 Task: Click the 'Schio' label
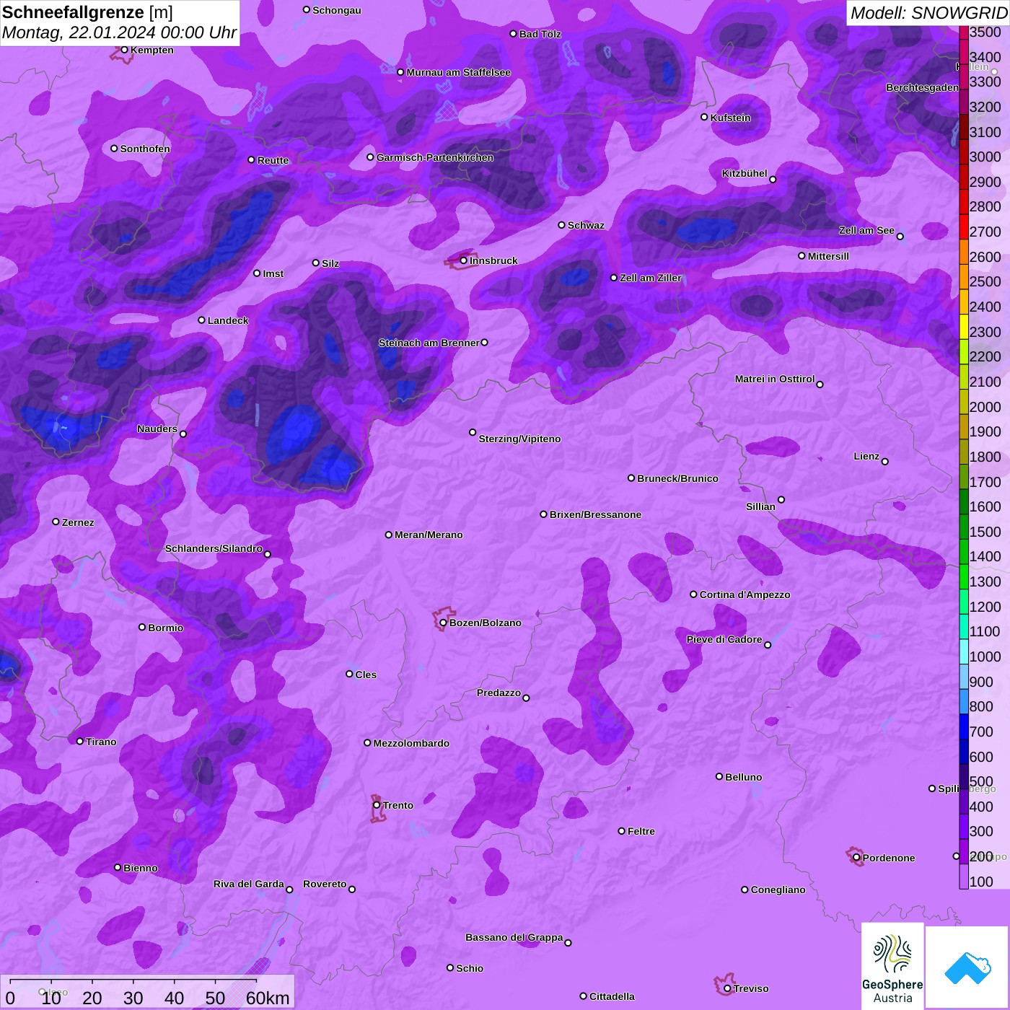(x=470, y=968)
